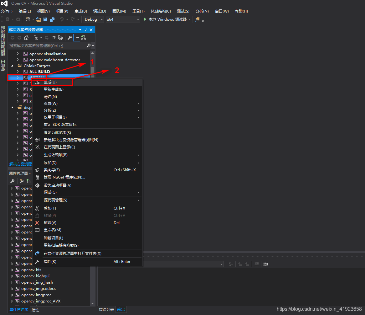This screenshot has height=315, width=365.
Task: Choose 重新生成(E) from the context menu
Action: pos(87,89)
